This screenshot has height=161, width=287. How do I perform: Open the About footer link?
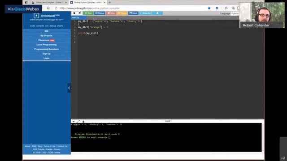27,146
